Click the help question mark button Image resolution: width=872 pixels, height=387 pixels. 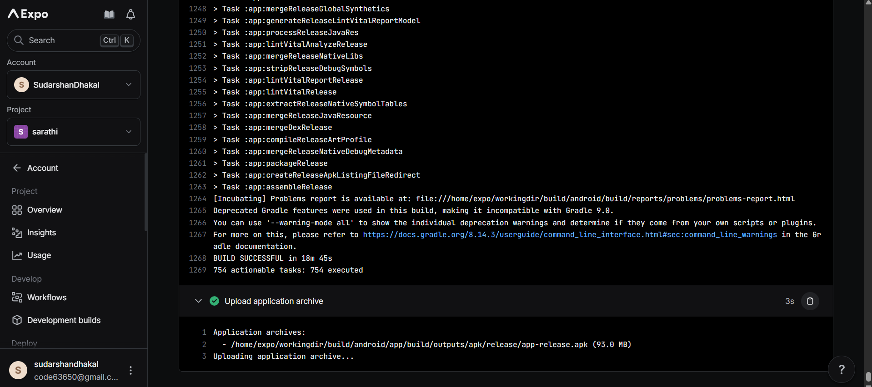[x=841, y=370]
